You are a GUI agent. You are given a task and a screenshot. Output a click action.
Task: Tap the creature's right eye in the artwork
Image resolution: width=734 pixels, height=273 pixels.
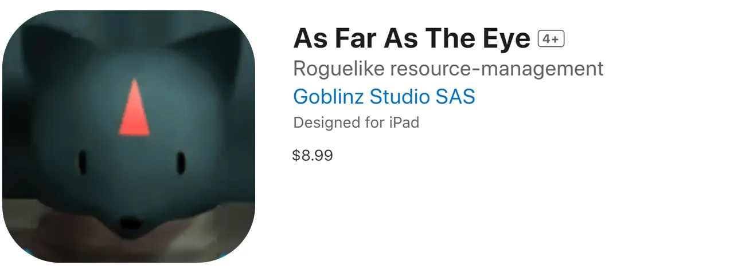pos(181,162)
